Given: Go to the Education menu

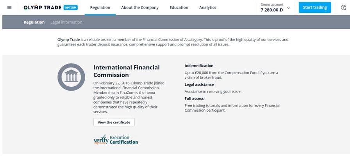Looking at the screenshot, I should click(179, 7).
